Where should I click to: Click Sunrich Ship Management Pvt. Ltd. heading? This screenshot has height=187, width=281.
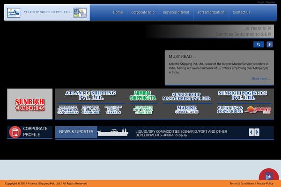point(187,97)
